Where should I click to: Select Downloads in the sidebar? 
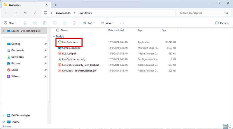click(x=17, y=57)
